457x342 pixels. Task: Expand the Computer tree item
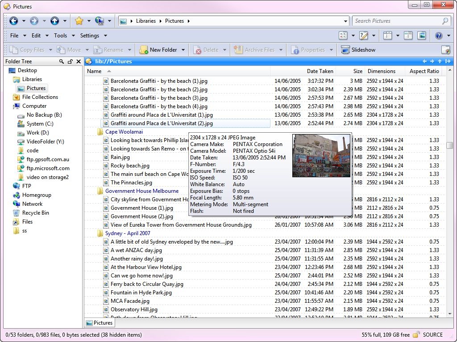[34, 106]
